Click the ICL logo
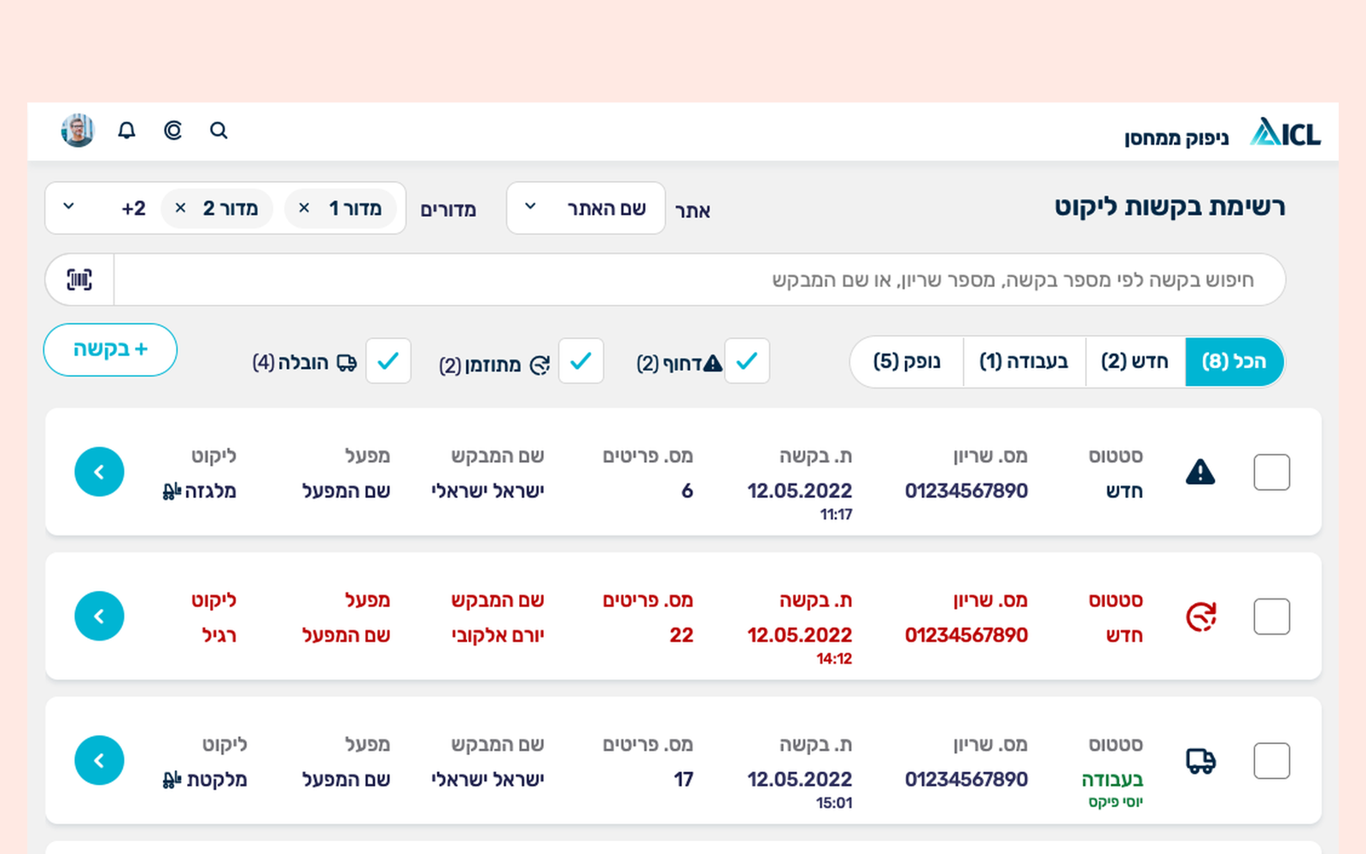This screenshot has width=1366, height=854. [x=1285, y=133]
